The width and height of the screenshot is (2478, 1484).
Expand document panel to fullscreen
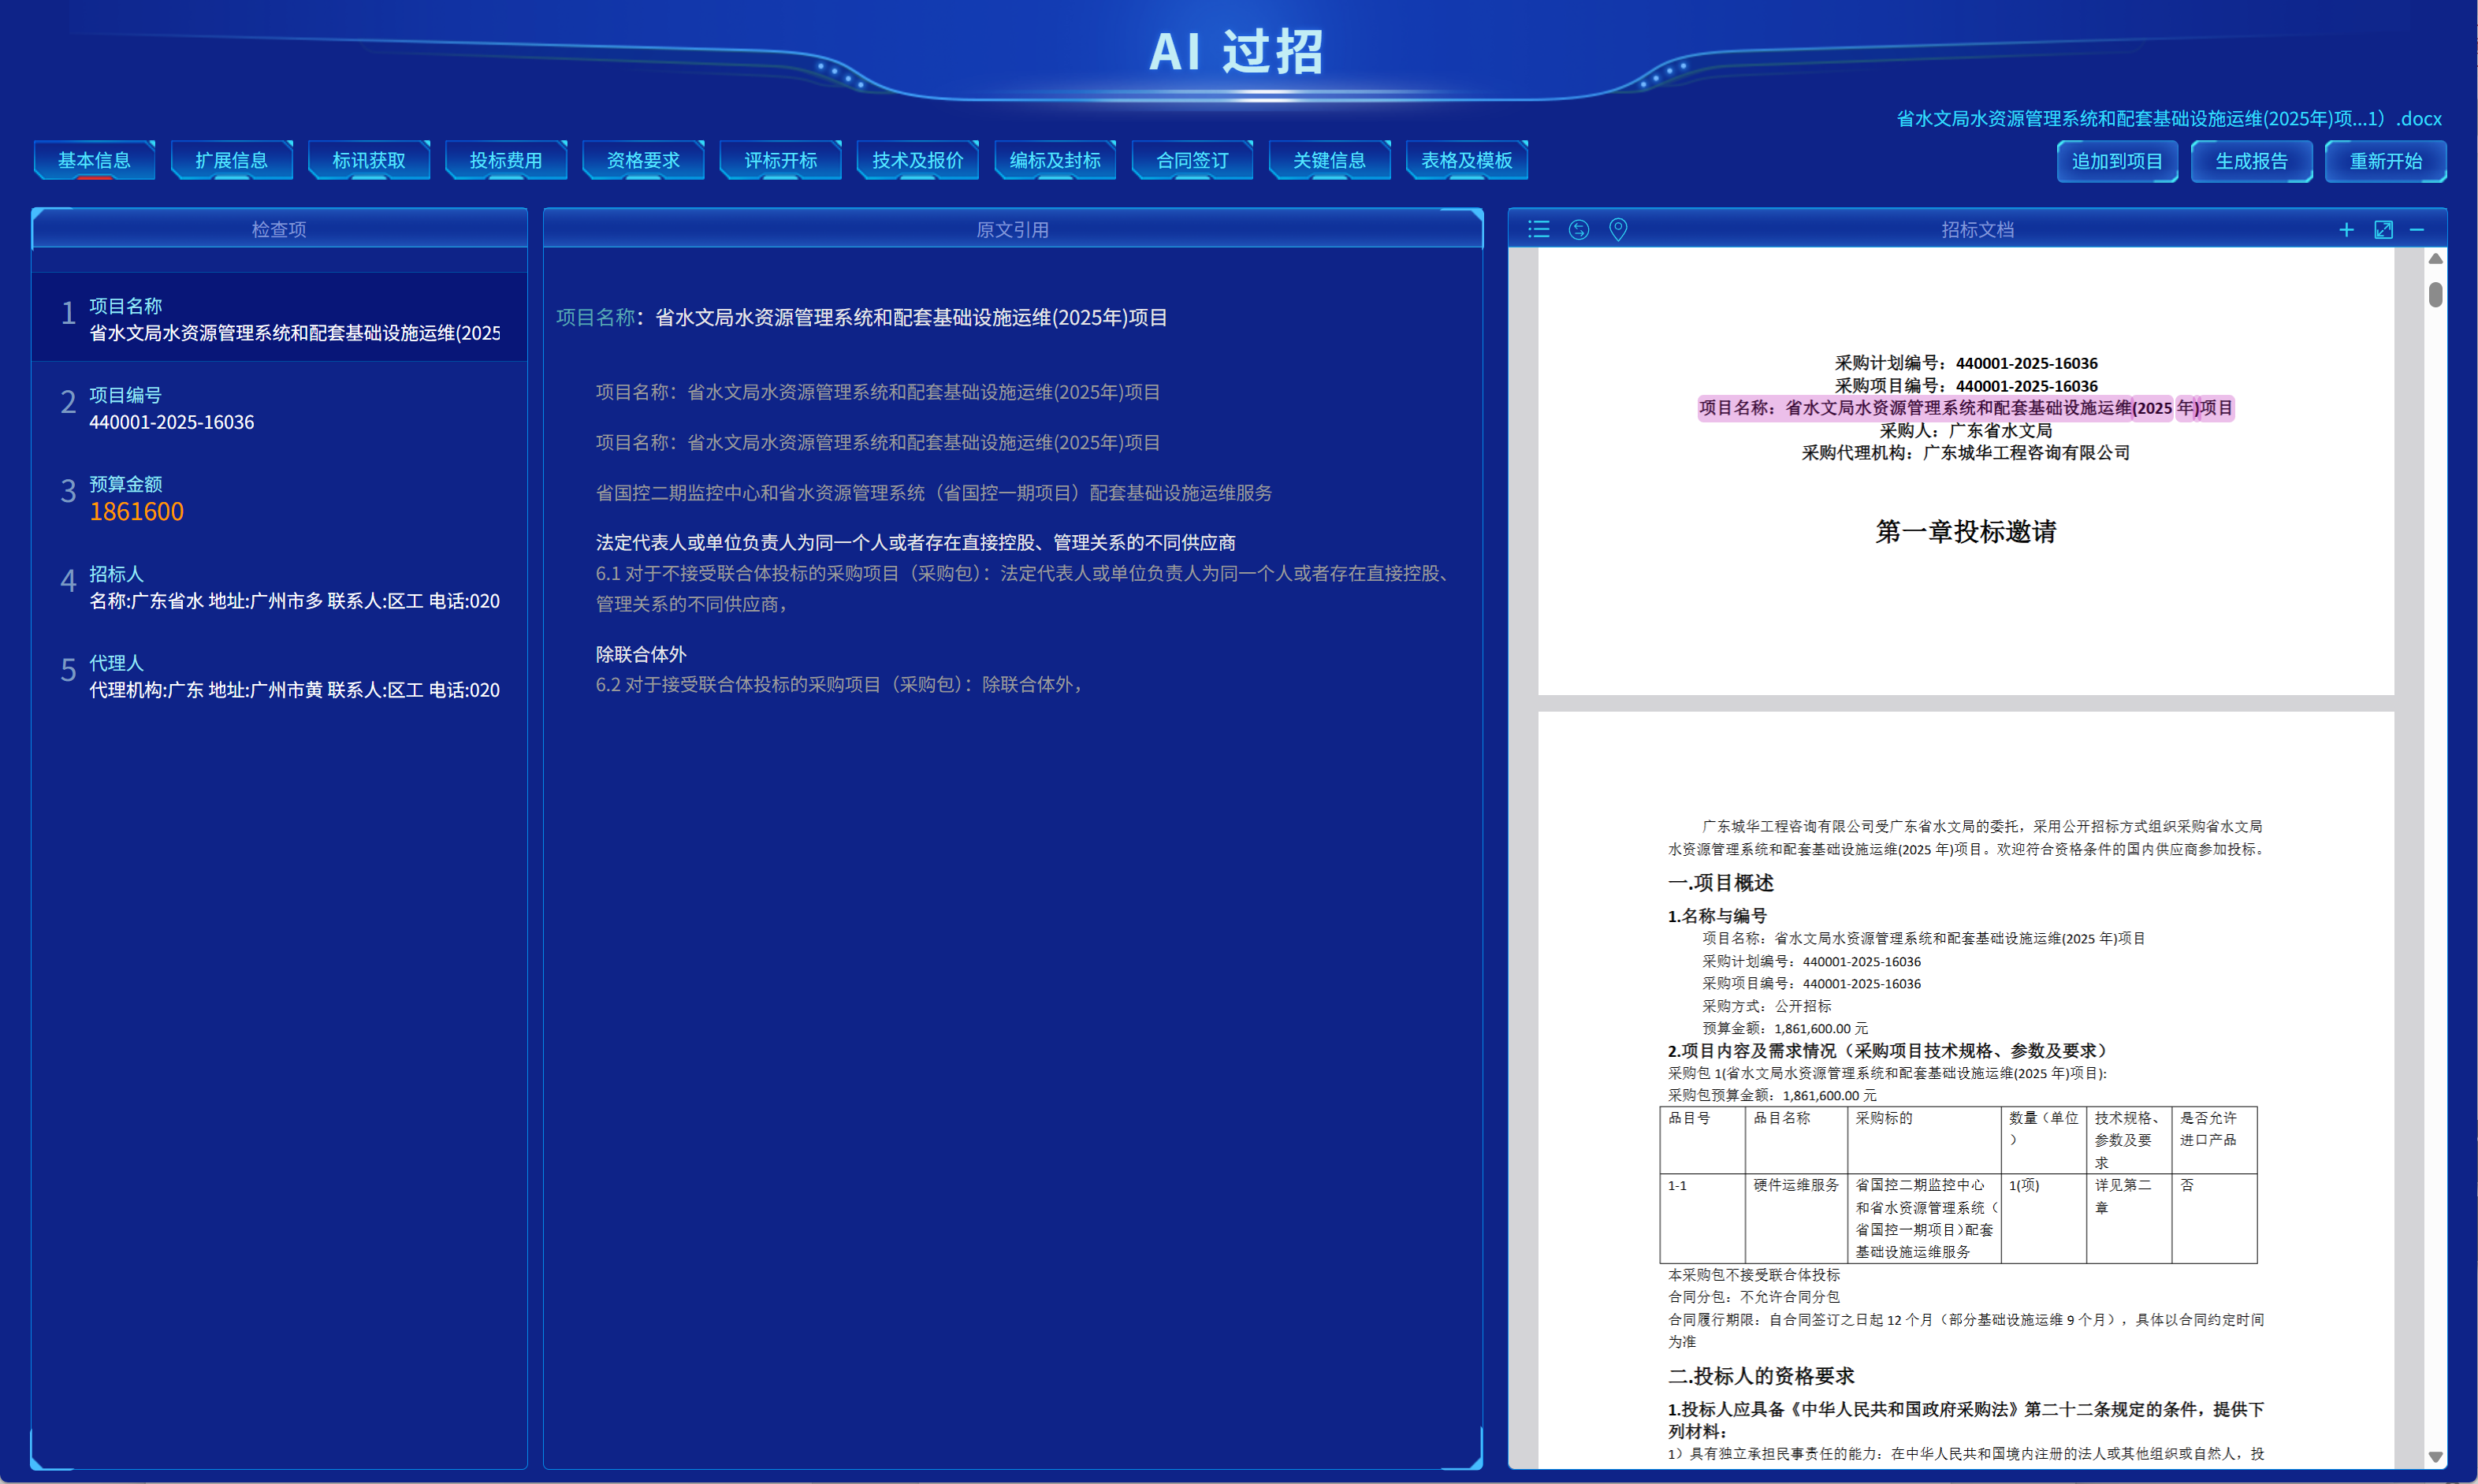click(2383, 230)
